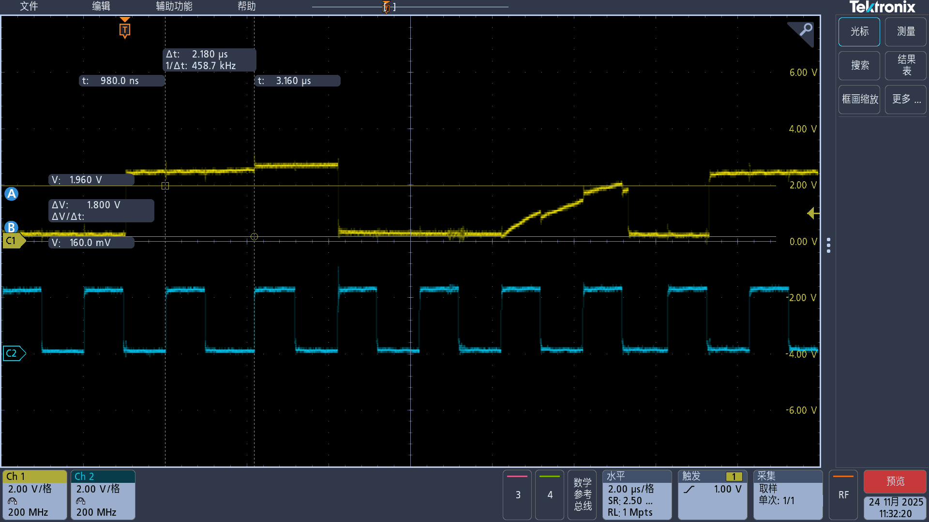This screenshot has height=522, width=929.
Task: Click the 测量 measure button
Action: point(906,31)
